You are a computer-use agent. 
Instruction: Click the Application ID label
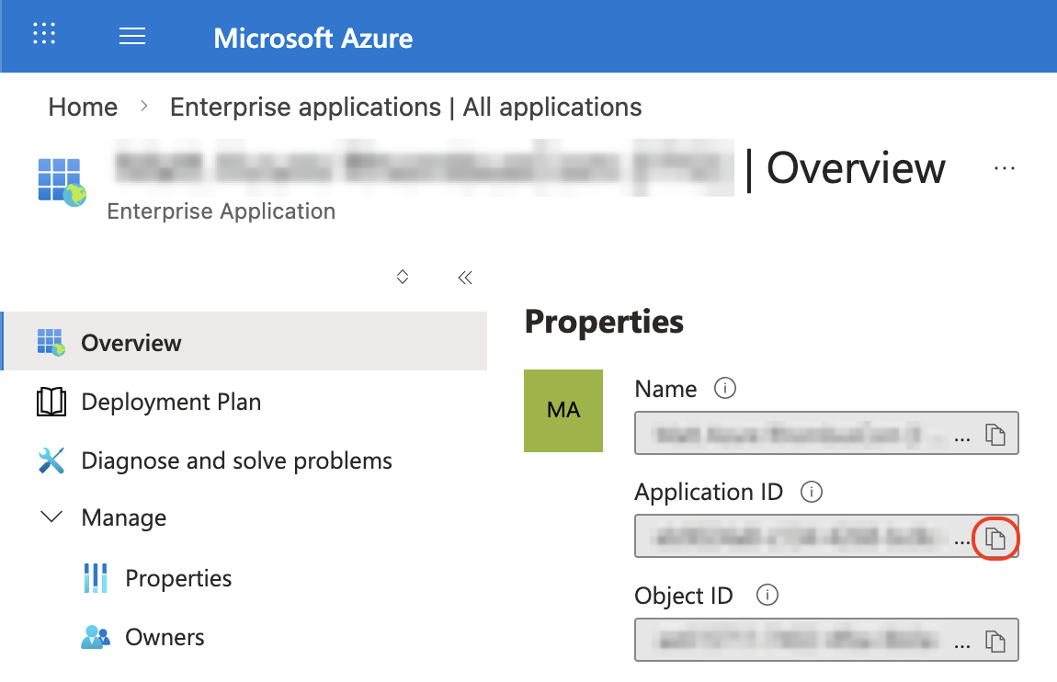(709, 492)
